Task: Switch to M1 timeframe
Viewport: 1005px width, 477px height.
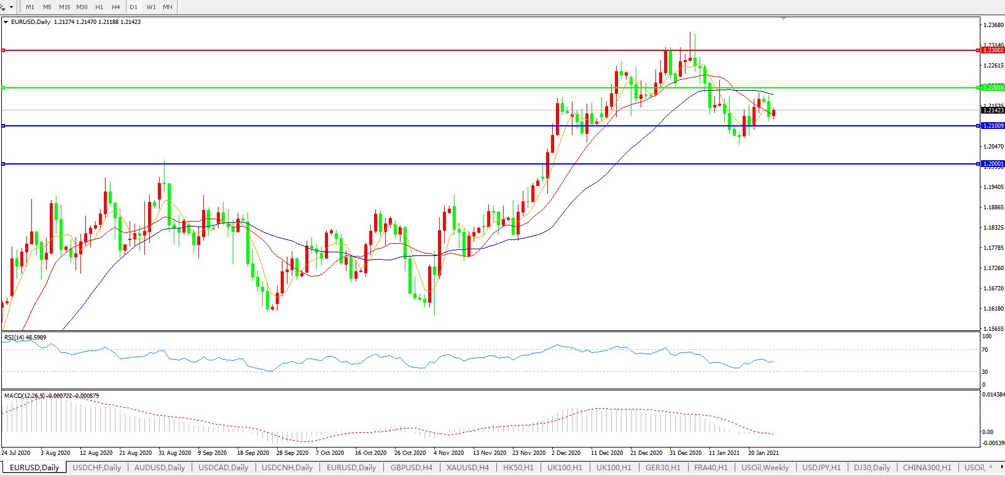Action: click(30, 7)
